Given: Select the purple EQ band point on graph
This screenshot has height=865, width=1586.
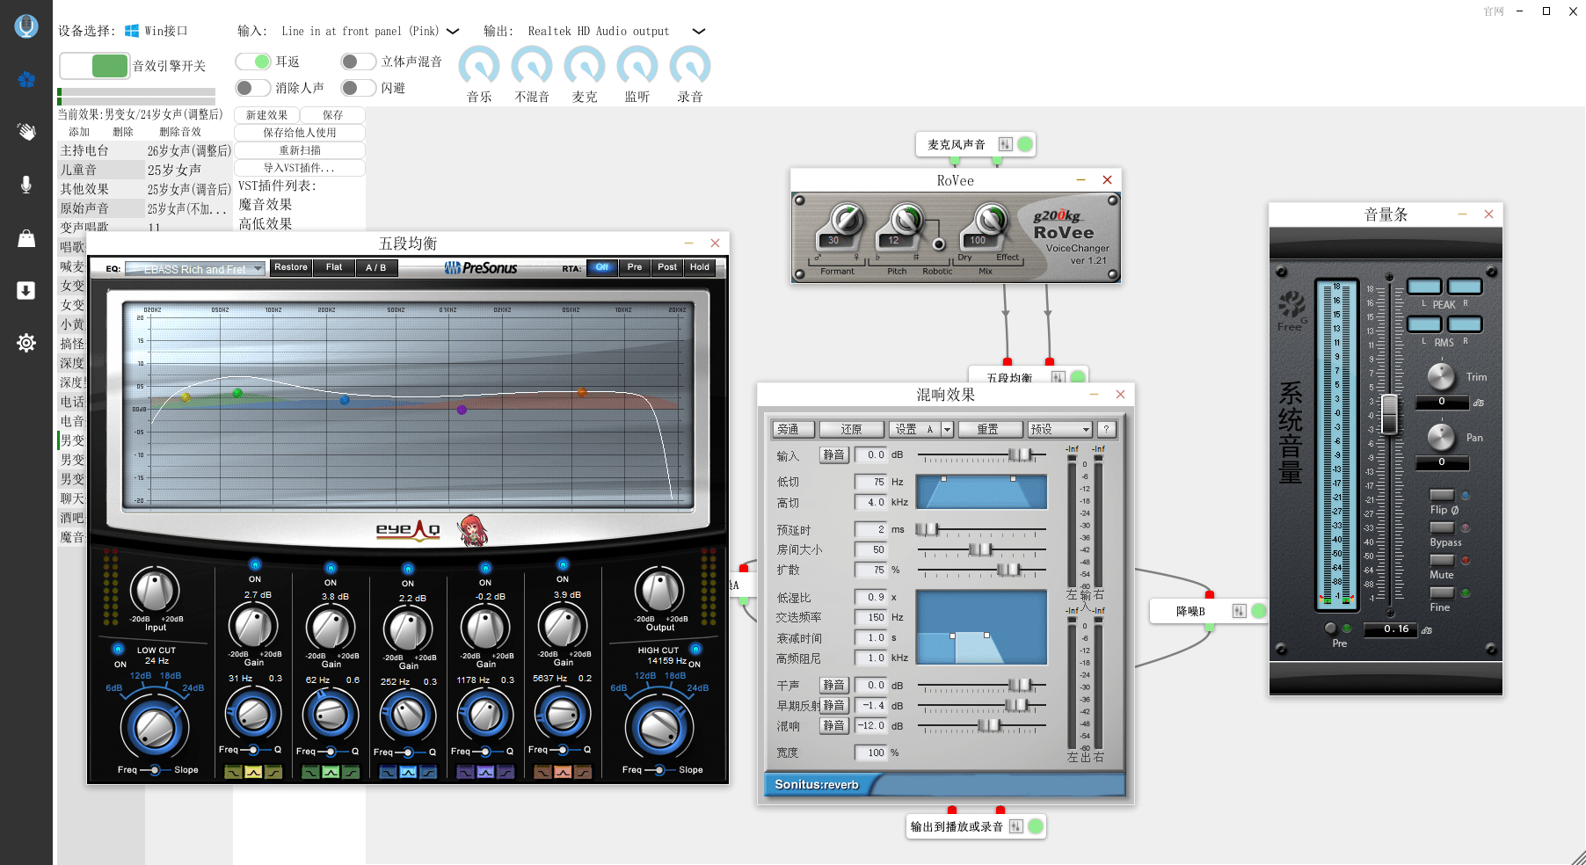Looking at the screenshot, I should 462,410.
